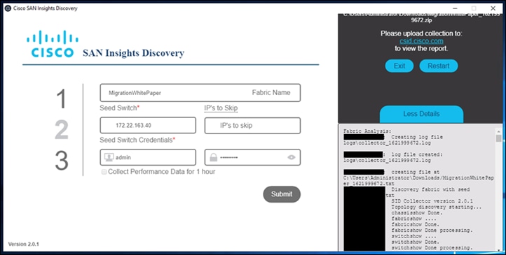
Task: Click the log panel scrollbar thumb
Action: (x=498, y=138)
